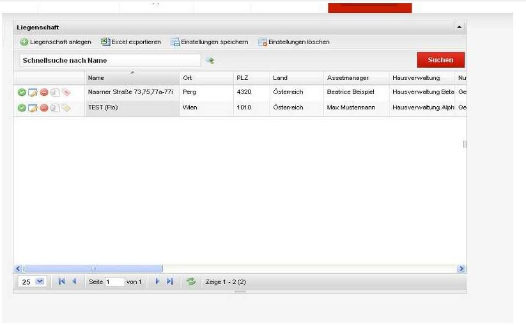Click green icon next to quick search field
Image resolution: width=526 pixels, height=325 pixels.
coord(209,61)
